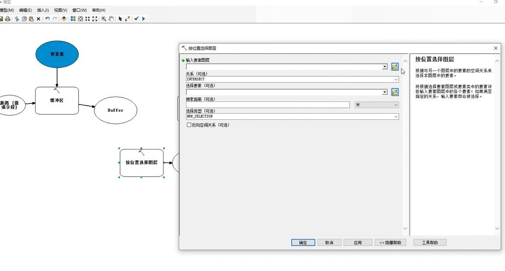Select the 缓冲区 tool box

click(57, 101)
